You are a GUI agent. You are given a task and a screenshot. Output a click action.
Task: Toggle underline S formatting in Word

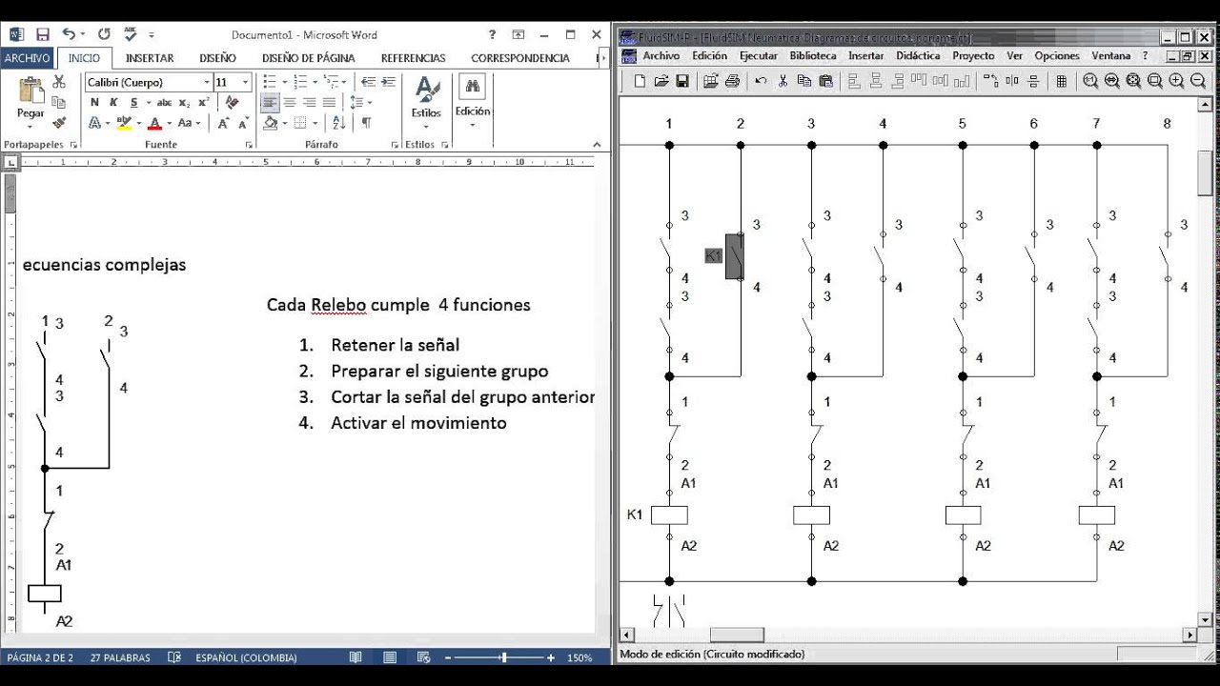(133, 102)
